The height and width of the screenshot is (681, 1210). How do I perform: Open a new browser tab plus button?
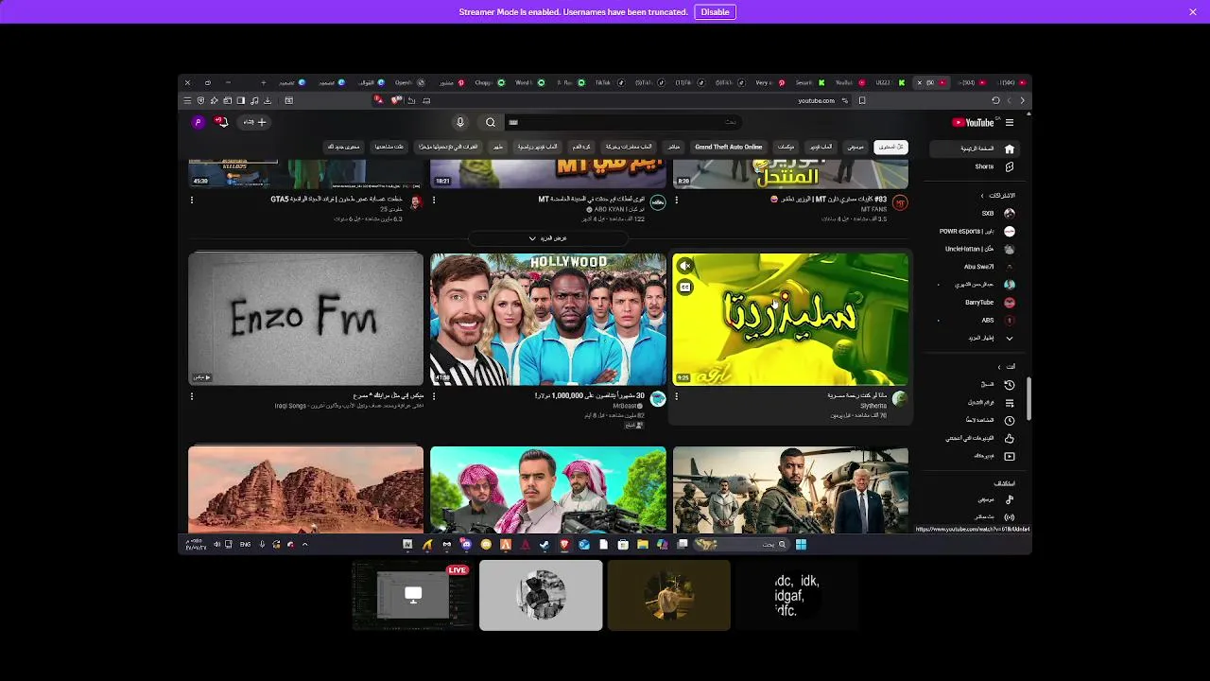pyautogui.click(x=263, y=82)
